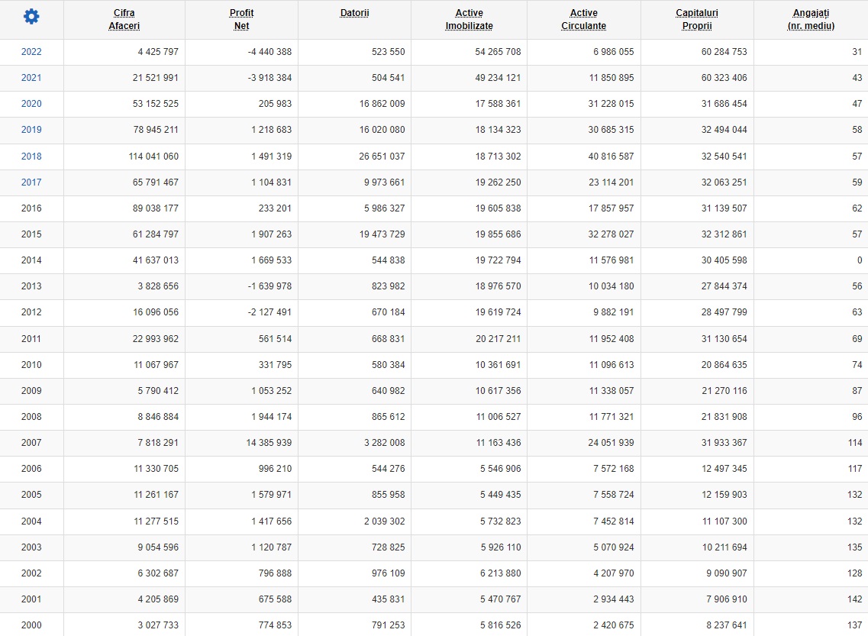Select the 2020 year link
Viewport: 868px width, 636px height.
[x=31, y=104]
